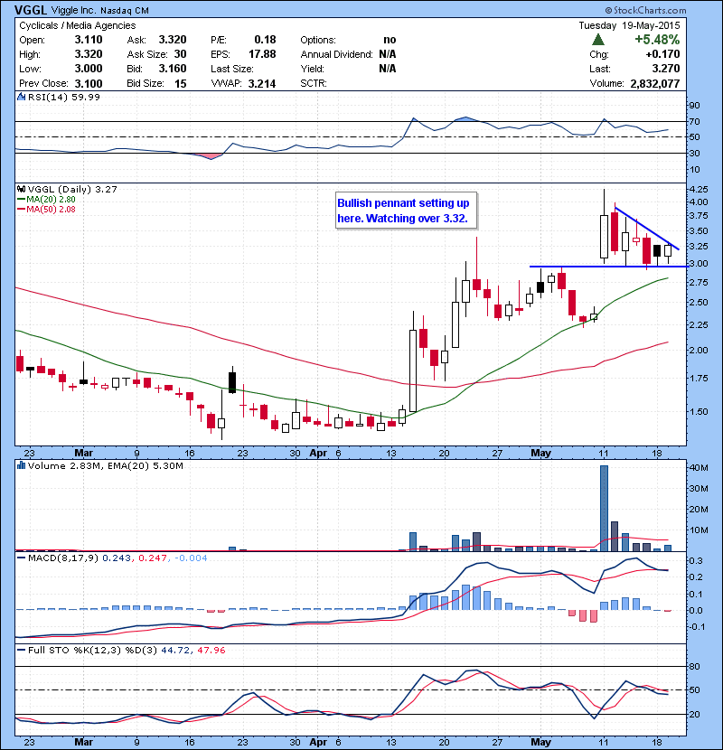Click the Cyclicals / Media Agencies sector text
Viewport: 723px width, 750px height.
[x=77, y=25]
